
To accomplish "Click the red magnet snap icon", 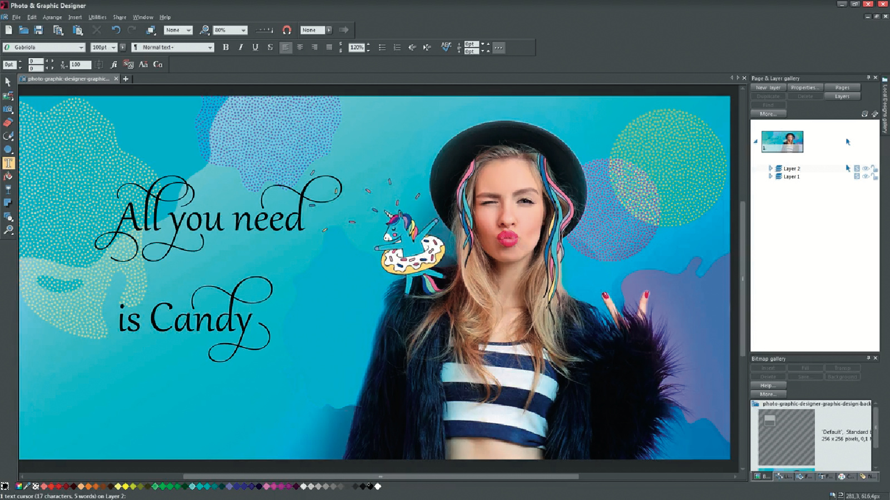I will pos(287,30).
